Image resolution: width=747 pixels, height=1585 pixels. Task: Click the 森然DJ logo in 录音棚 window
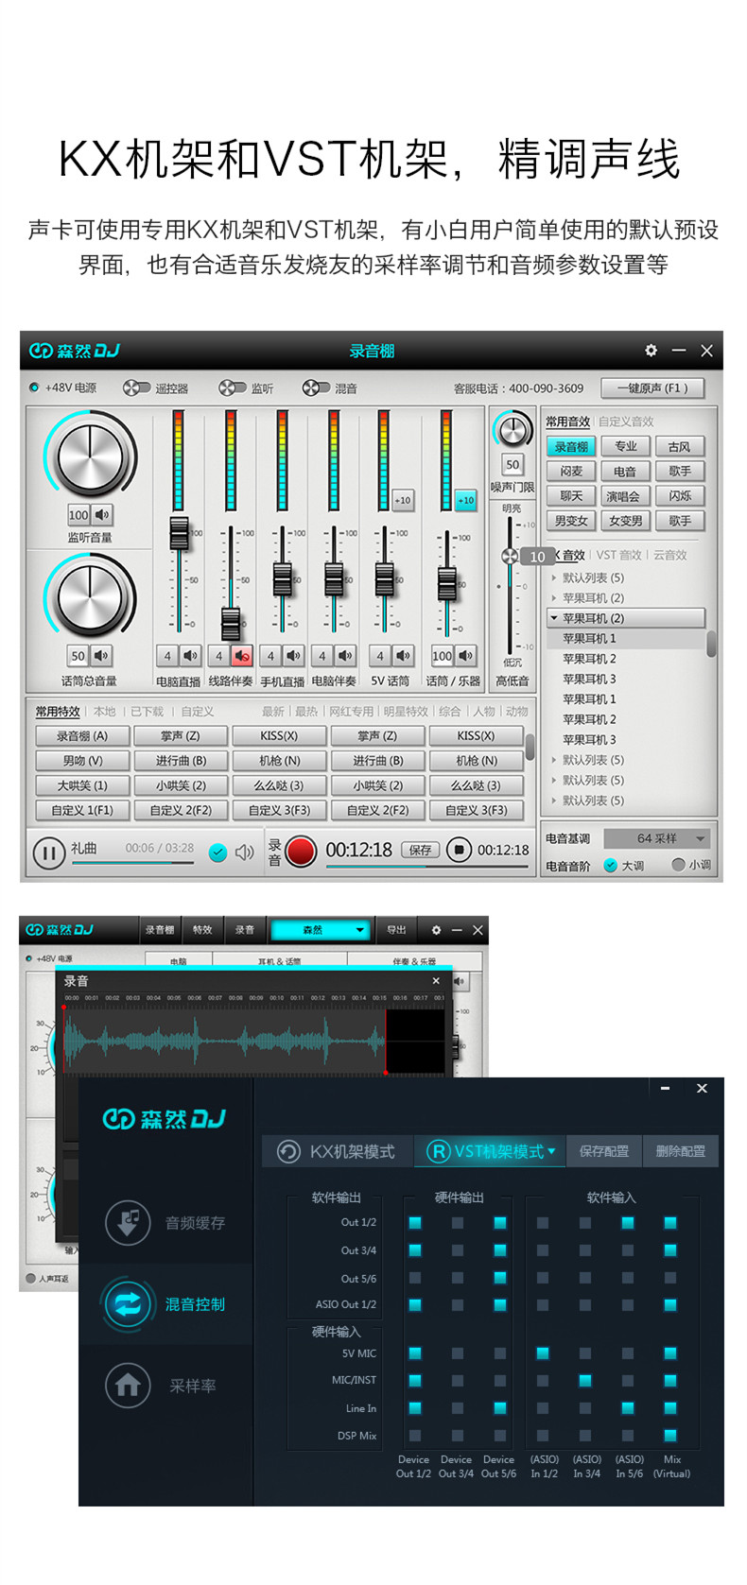pyautogui.click(x=75, y=351)
